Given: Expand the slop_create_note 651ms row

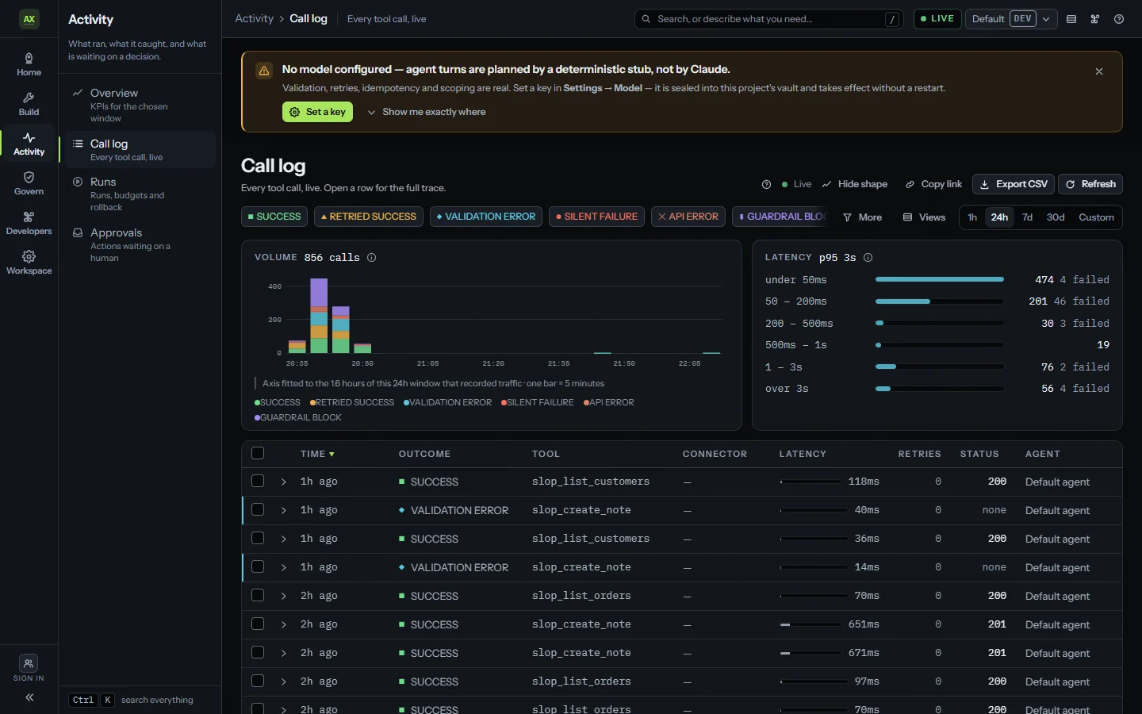Looking at the screenshot, I should [x=283, y=625].
